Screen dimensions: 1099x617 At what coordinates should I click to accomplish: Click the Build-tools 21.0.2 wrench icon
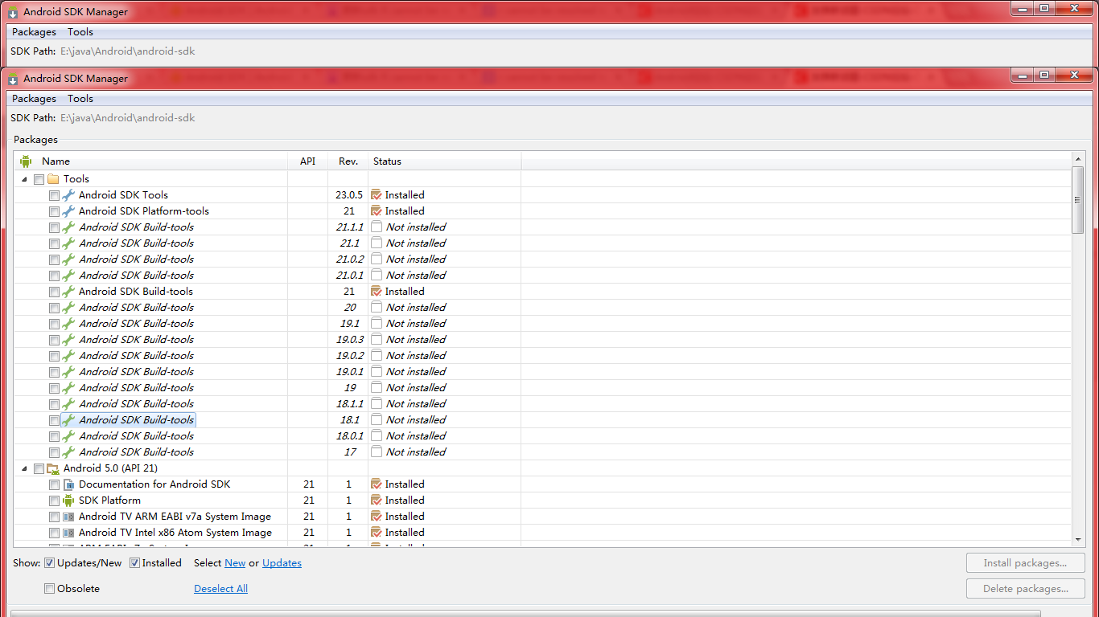tap(68, 259)
